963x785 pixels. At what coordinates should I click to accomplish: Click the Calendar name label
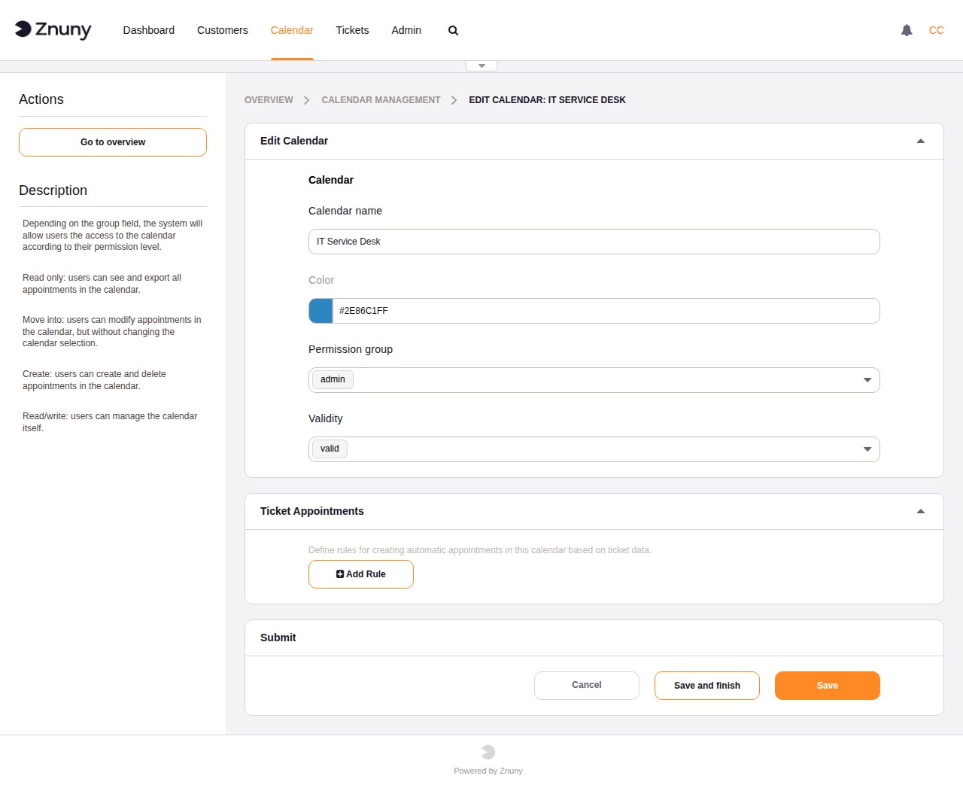[345, 211]
